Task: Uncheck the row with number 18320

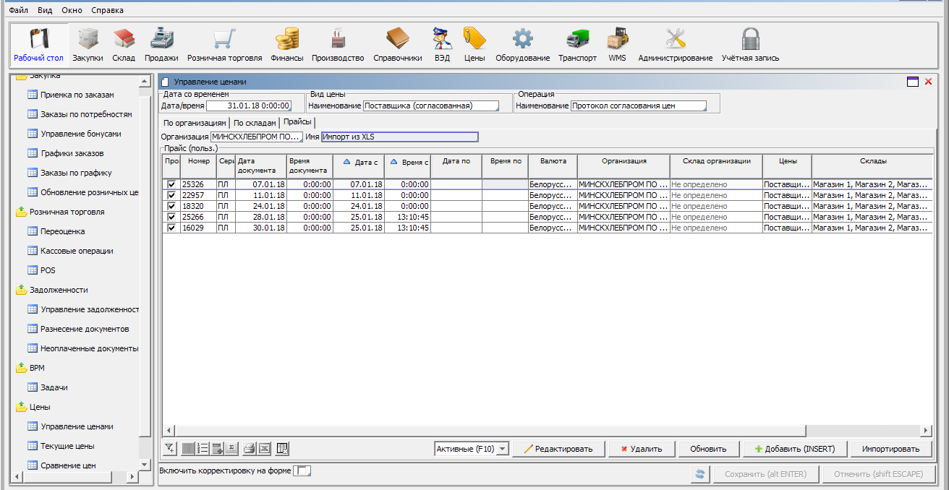Action: [171, 207]
